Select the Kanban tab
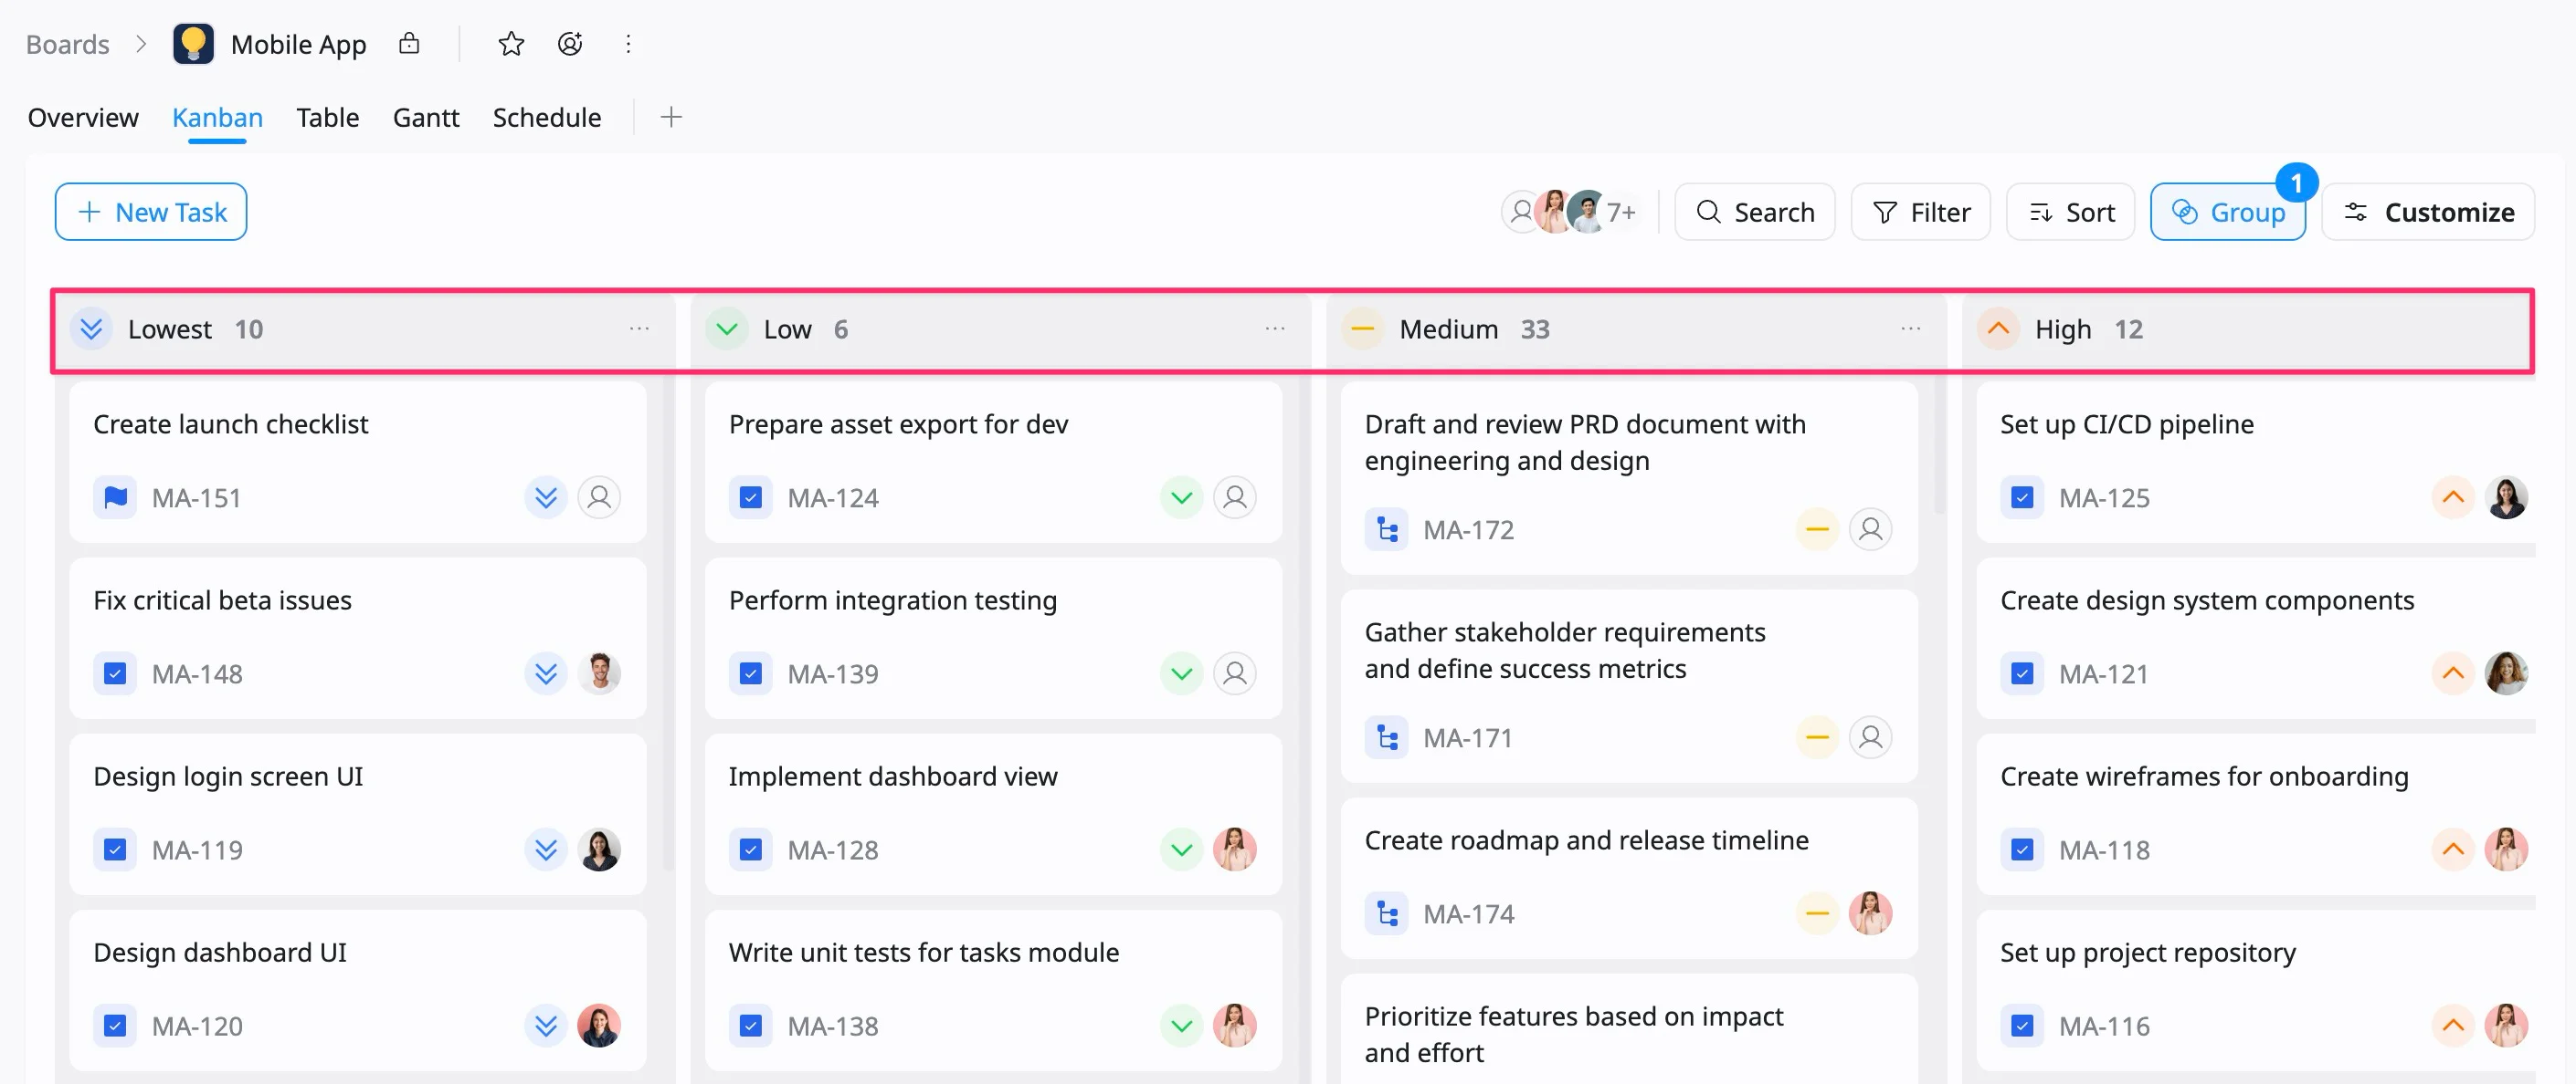The image size is (2576, 1084). (217, 118)
